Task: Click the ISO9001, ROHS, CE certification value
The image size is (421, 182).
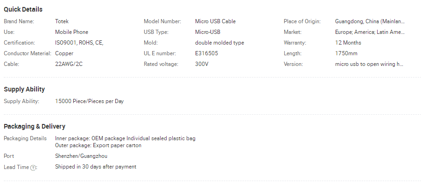Action: point(79,43)
